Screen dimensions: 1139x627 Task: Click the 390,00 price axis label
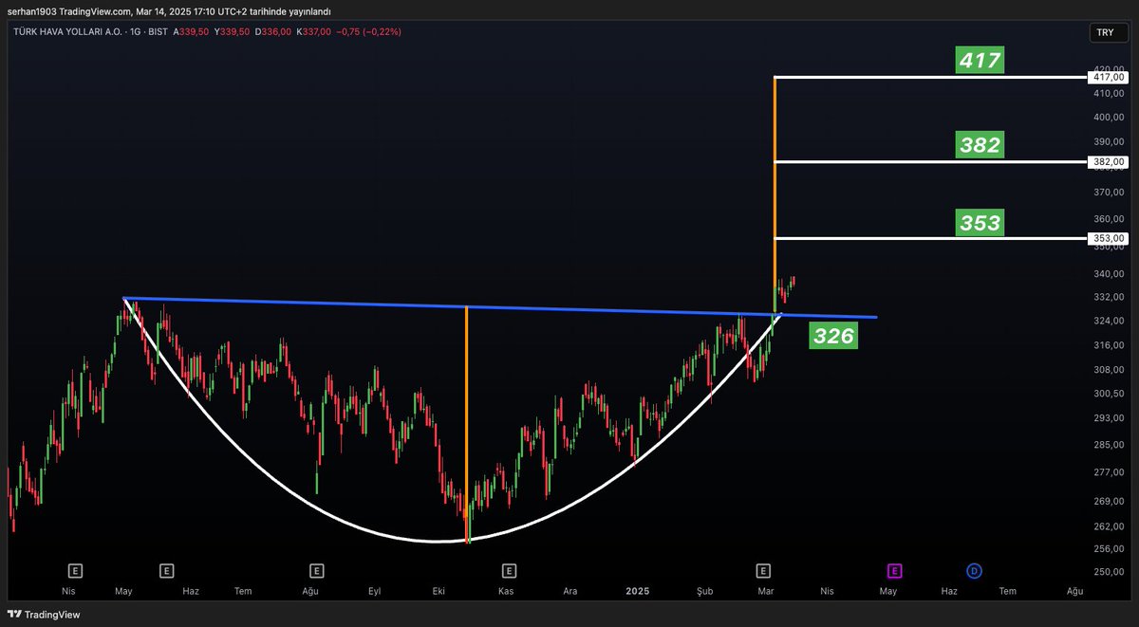click(x=1109, y=141)
